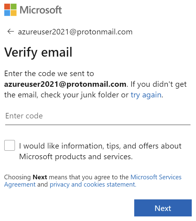Enable the marketing information and offers checkbox
Viewport: 196px width, 221px height.
(9, 145)
